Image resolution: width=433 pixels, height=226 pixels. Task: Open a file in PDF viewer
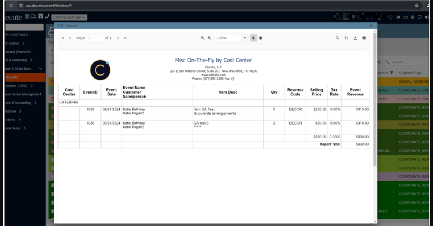coord(346,38)
